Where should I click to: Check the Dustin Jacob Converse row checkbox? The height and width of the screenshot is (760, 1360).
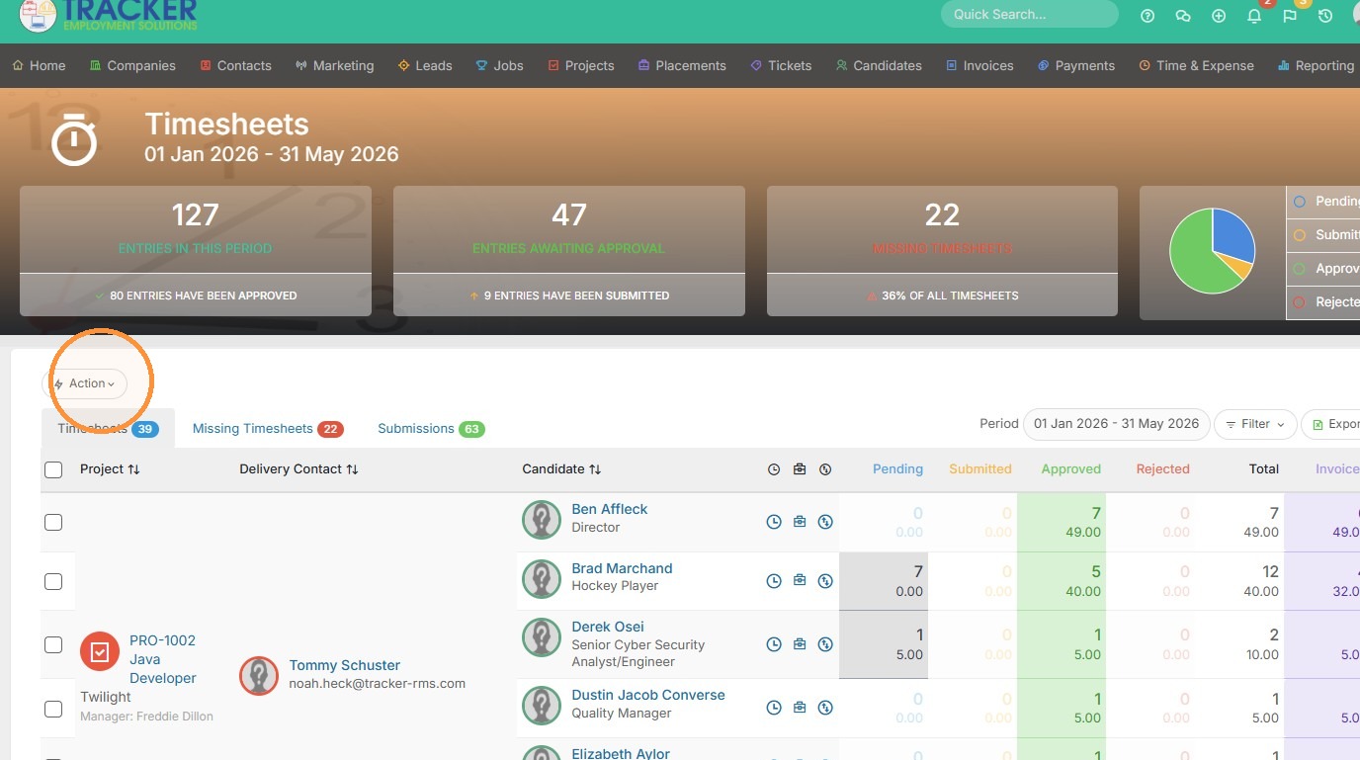pos(53,708)
